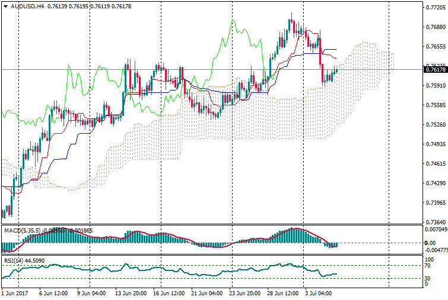Click the 0.73640 price axis label
448x300 pixels.
click(436, 222)
